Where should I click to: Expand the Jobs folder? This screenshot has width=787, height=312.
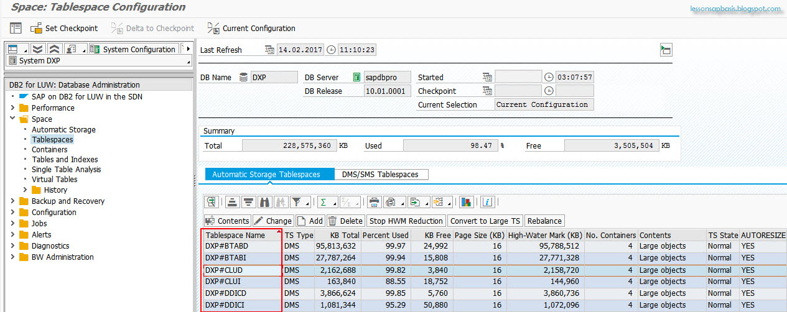pos(14,223)
